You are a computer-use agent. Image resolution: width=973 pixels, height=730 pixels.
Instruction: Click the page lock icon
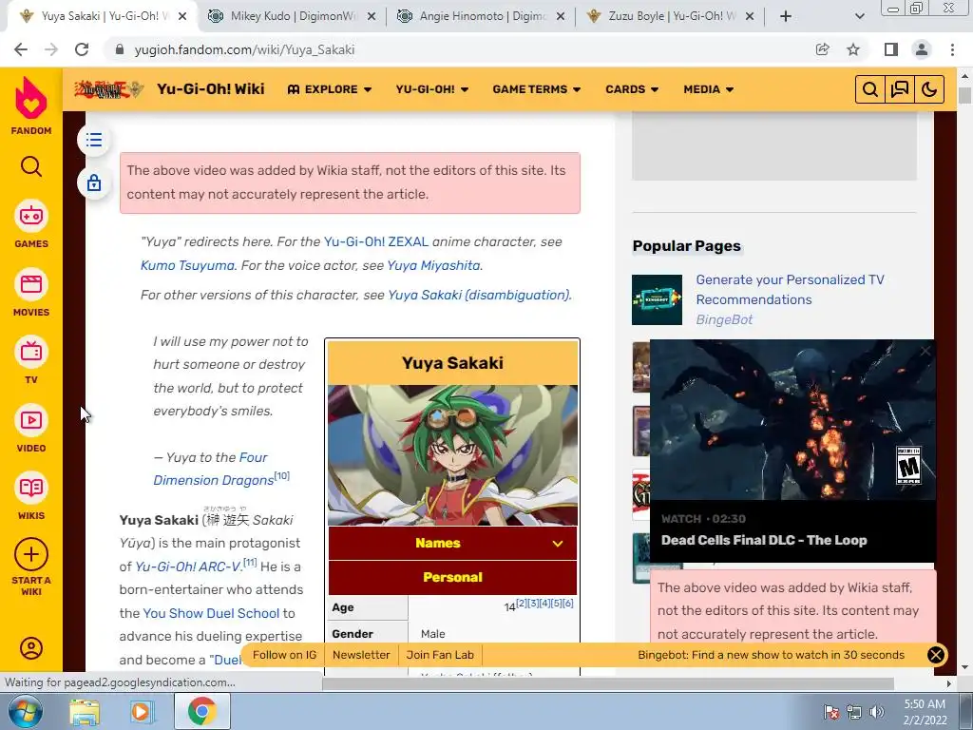coord(94,183)
